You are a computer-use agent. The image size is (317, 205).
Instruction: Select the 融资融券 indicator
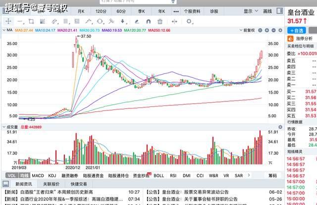click(70, 176)
